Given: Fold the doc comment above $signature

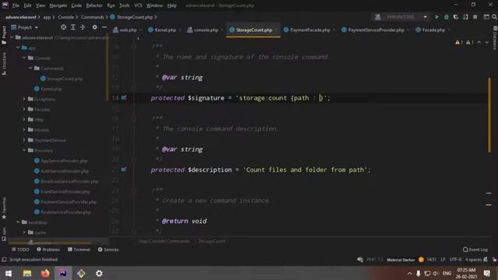Looking at the screenshot, I should click(134, 47).
